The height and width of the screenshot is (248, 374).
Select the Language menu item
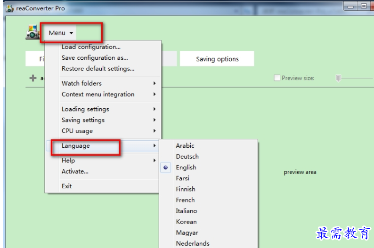(x=103, y=145)
